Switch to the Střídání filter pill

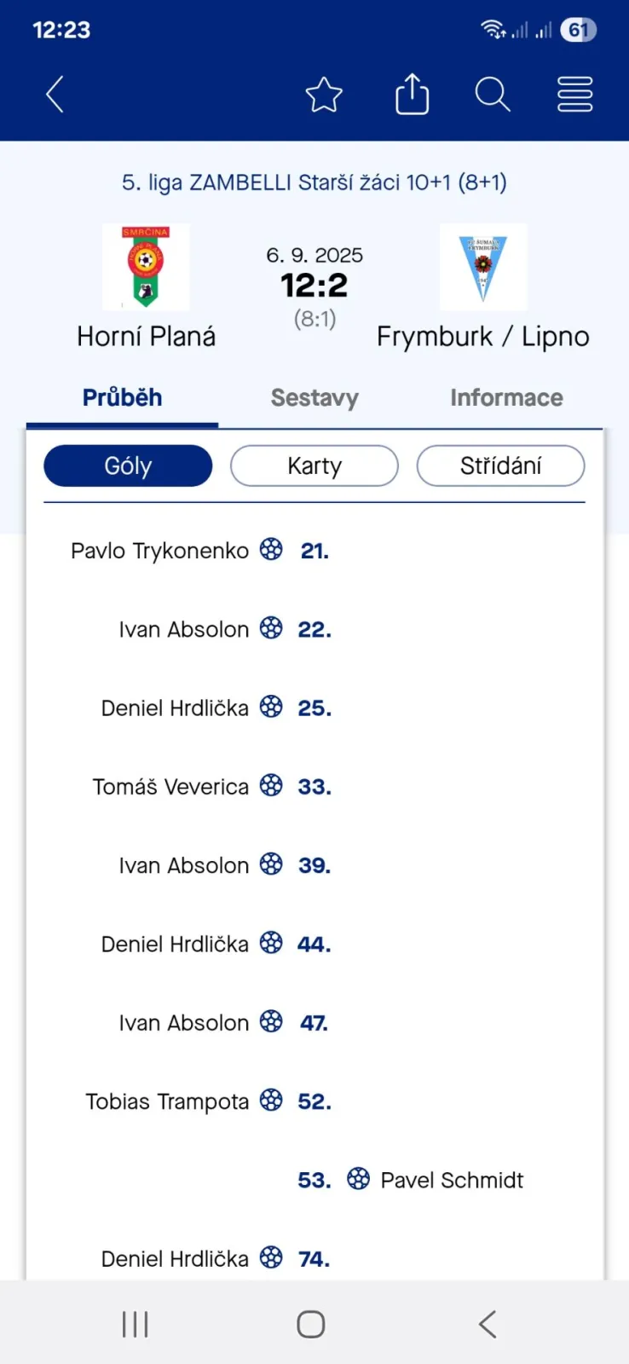(x=500, y=466)
